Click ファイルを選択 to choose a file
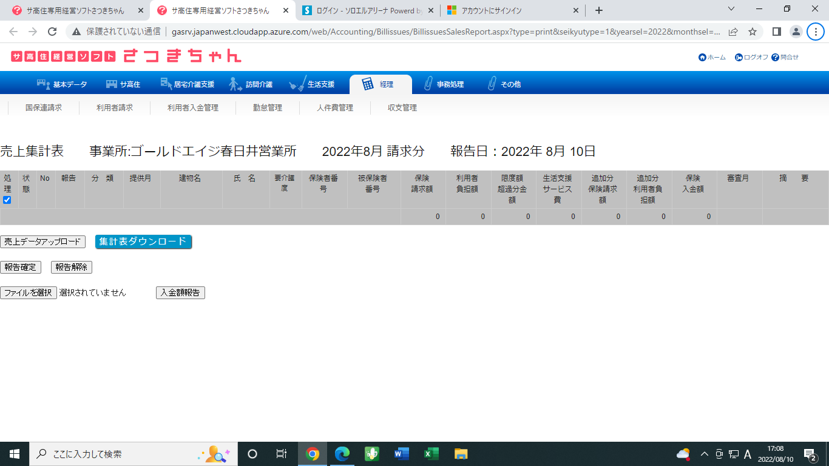829x466 pixels. coord(29,293)
